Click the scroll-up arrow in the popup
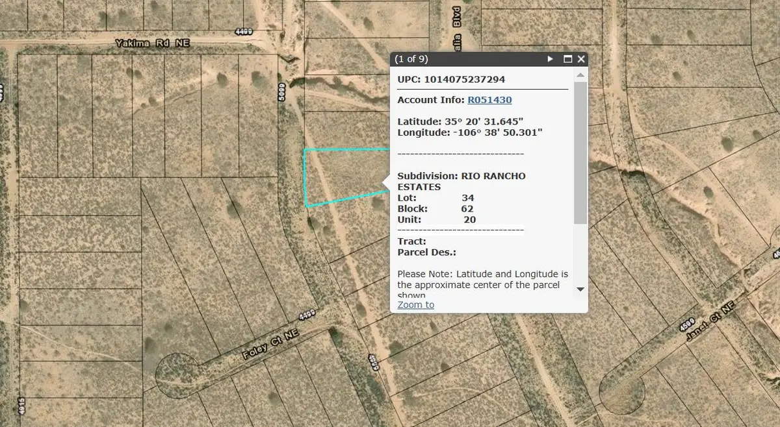This screenshot has height=427, width=780. coord(580,73)
